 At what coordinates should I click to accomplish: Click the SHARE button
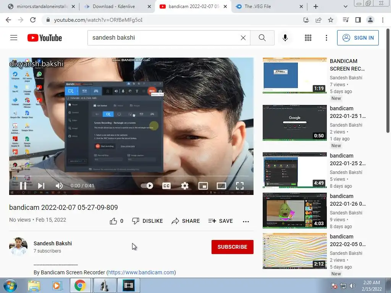(186, 221)
